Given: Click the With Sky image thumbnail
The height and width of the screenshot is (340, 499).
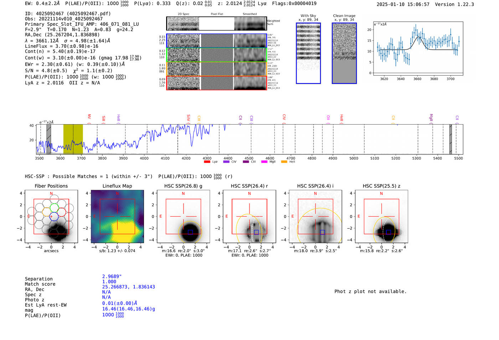Looking at the screenshot, I should tap(308, 53).
